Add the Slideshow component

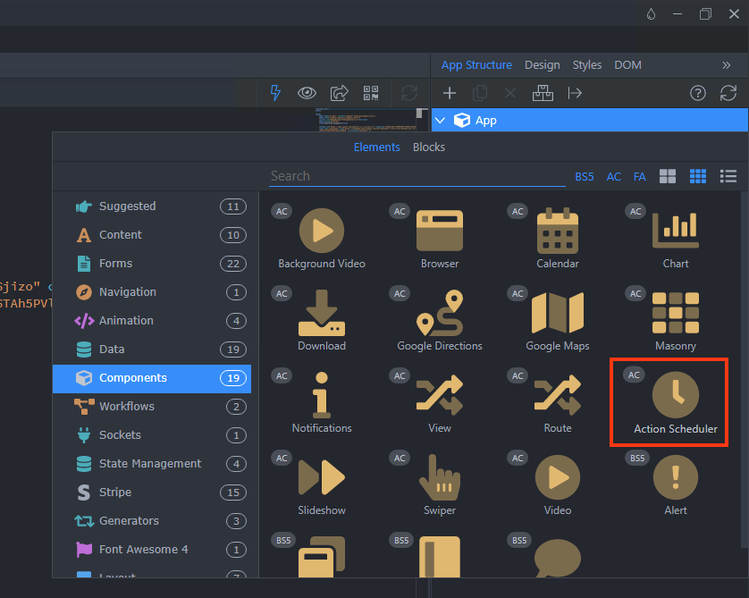pyautogui.click(x=322, y=484)
